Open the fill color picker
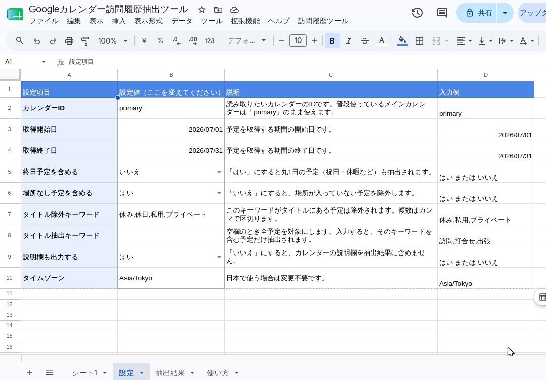 (x=402, y=41)
